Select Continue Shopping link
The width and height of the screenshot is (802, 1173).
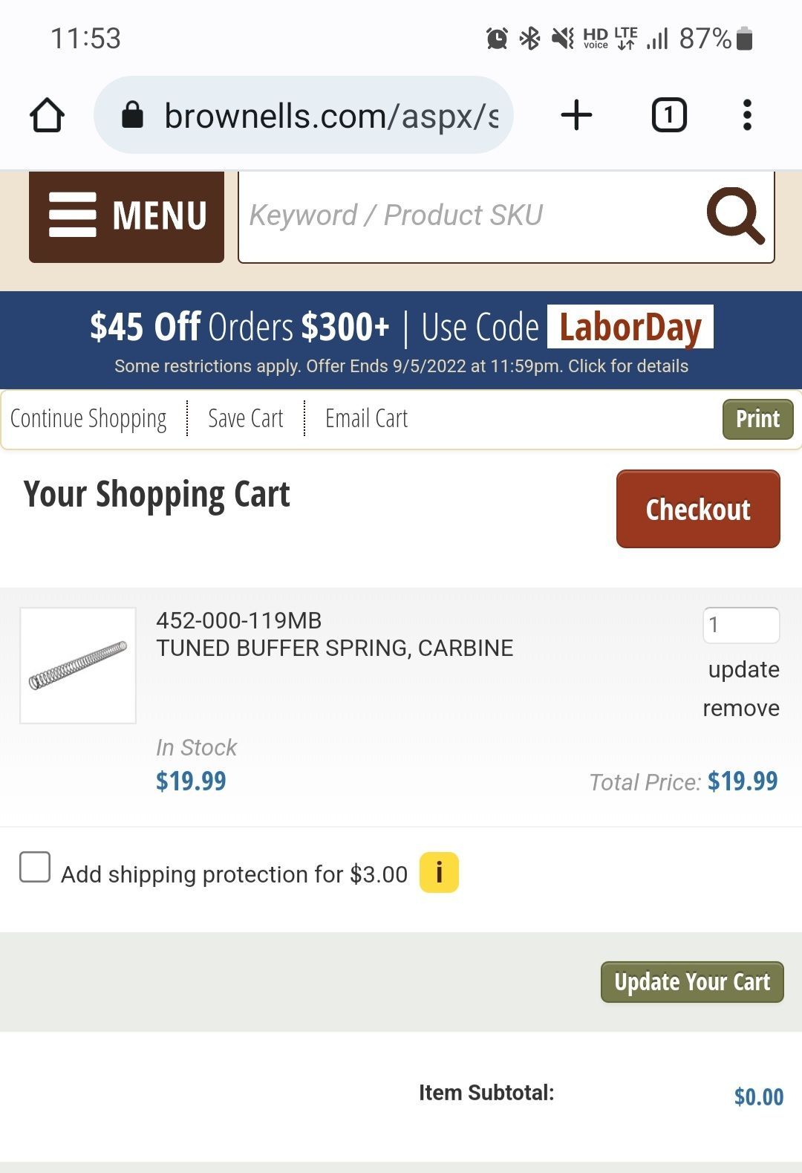pyautogui.click(x=88, y=419)
